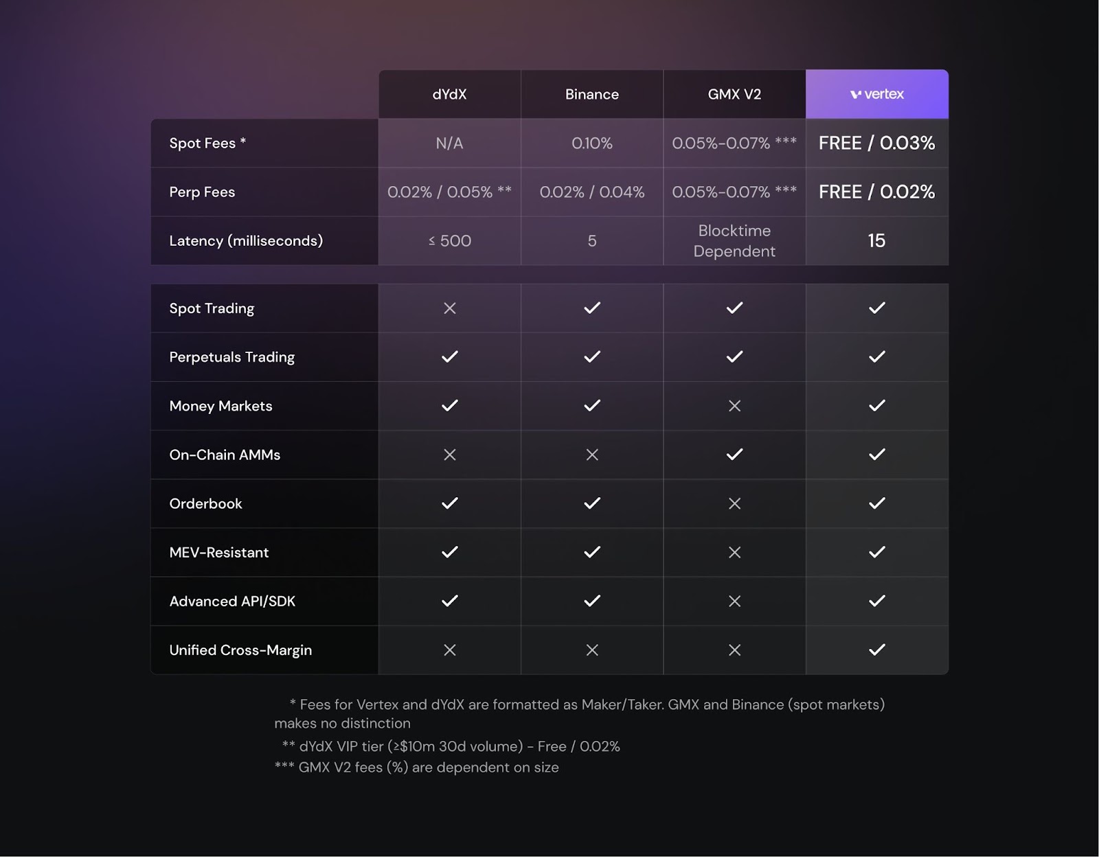Select the Binance Spot Trading checkmark
The image size is (1099, 857).
pyautogui.click(x=592, y=308)
